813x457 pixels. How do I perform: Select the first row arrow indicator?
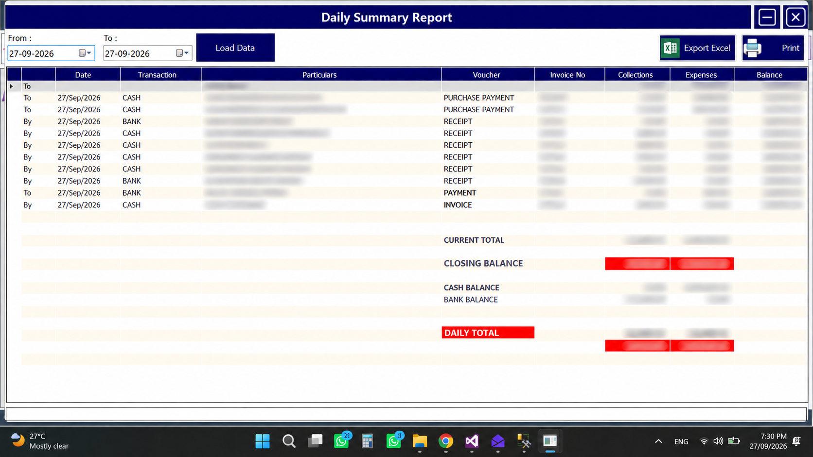(12, 86)
